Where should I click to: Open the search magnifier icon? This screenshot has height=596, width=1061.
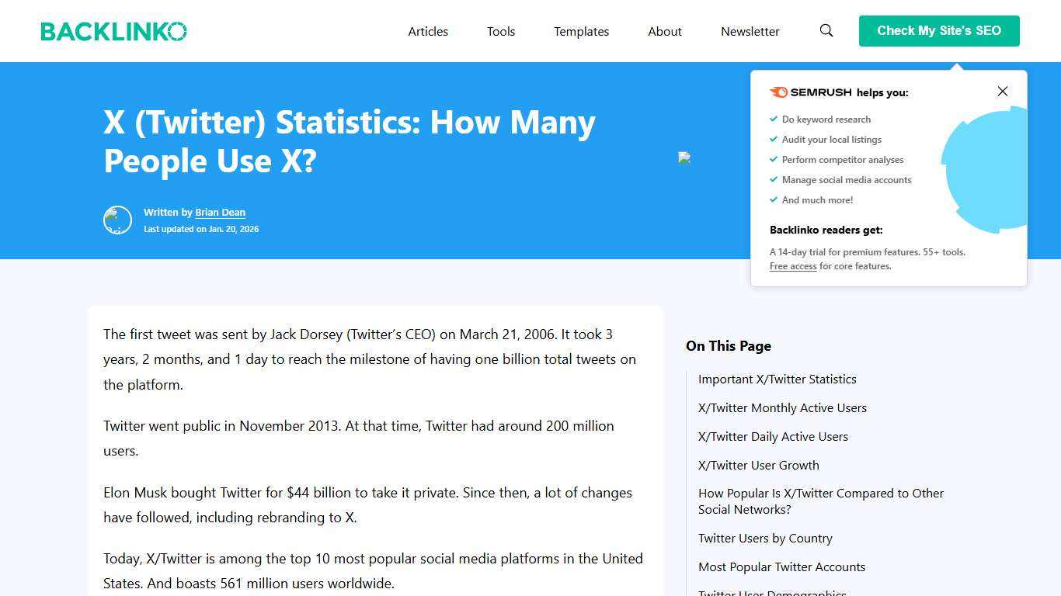(826, 31)
